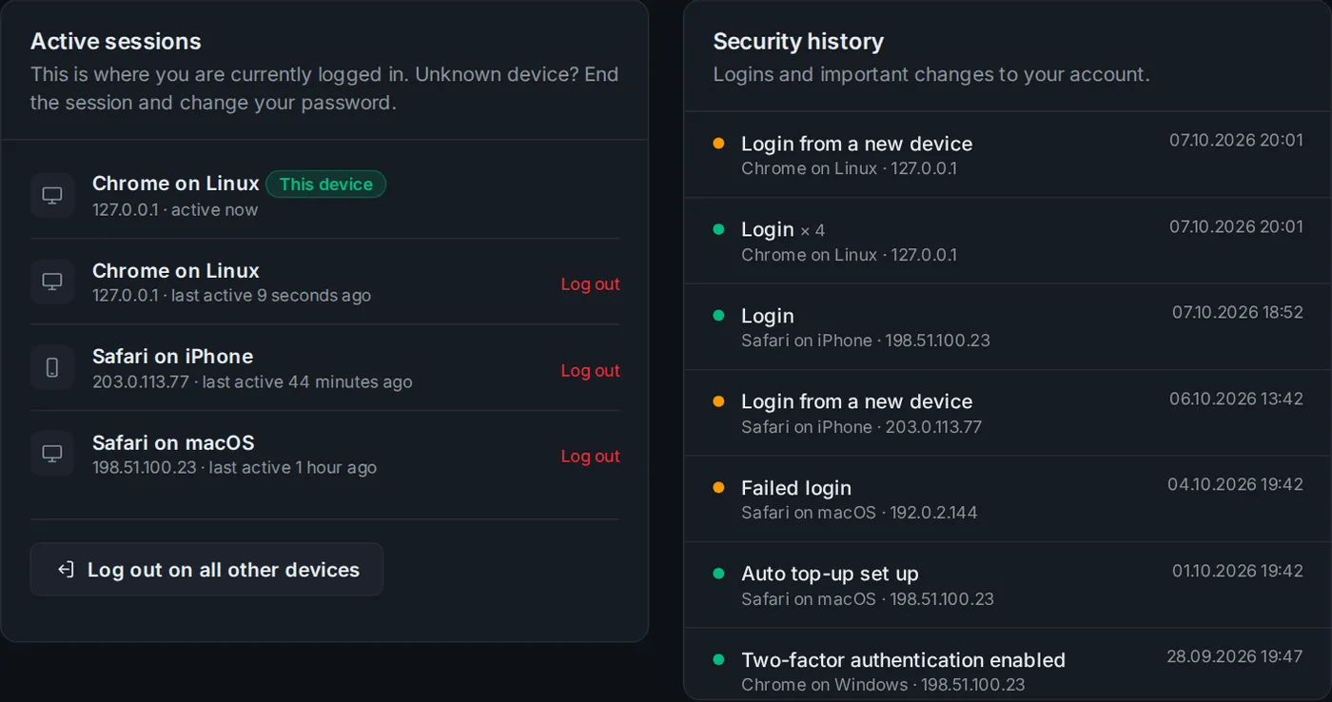Click the green dot beside Login 18:52 entry
Image resolution: width=1332 pixels, height=702 pixels.
click(719, 316)
